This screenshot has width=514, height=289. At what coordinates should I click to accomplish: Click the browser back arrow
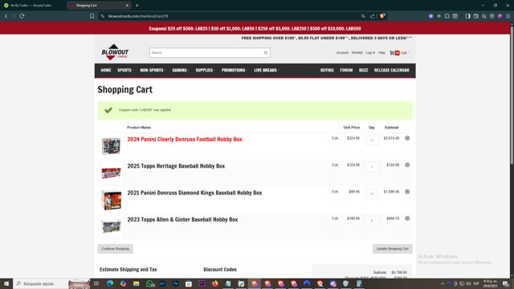[6, 16]
